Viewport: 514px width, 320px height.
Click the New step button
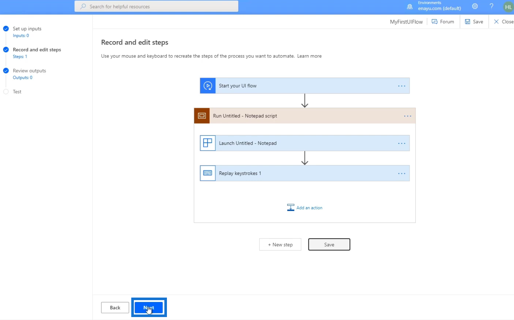point(280,245)
